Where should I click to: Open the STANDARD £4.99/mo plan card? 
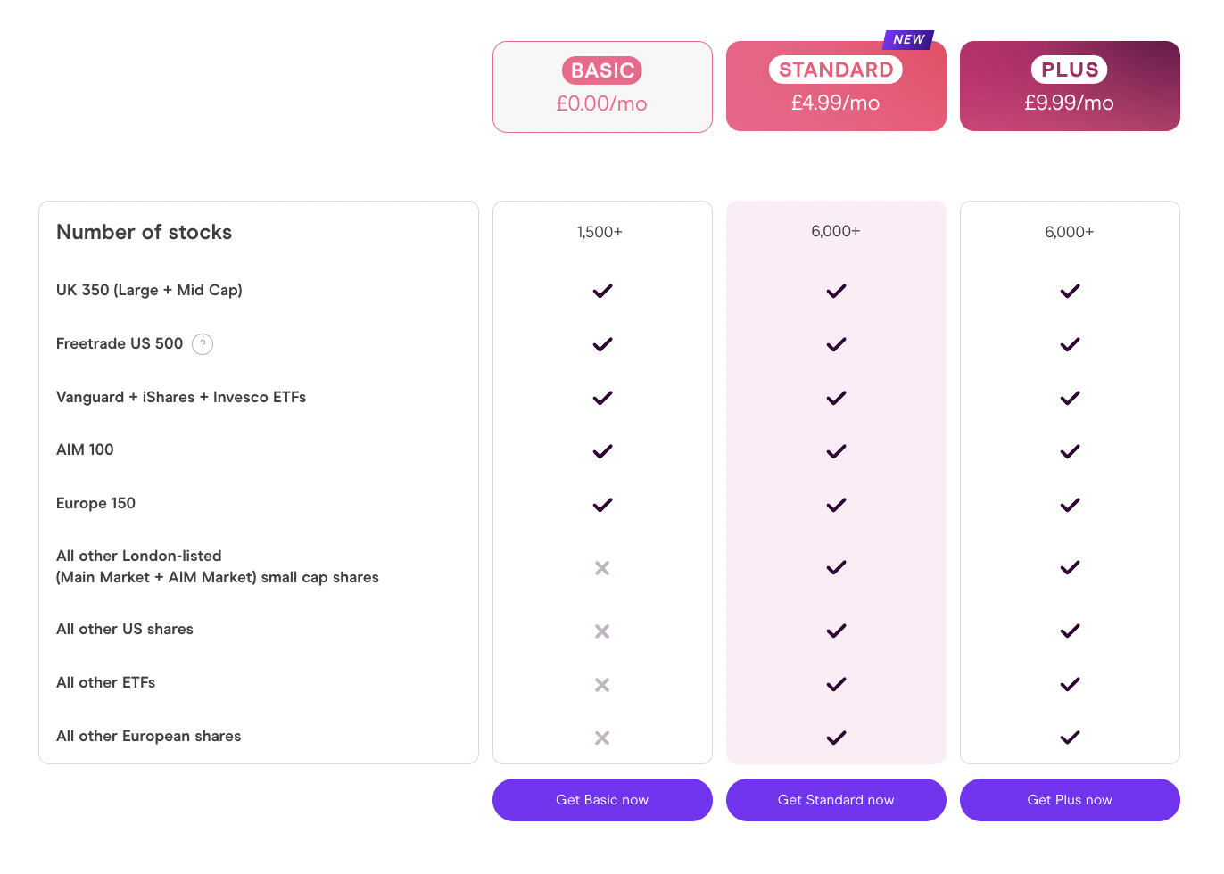tap(836, 86)
